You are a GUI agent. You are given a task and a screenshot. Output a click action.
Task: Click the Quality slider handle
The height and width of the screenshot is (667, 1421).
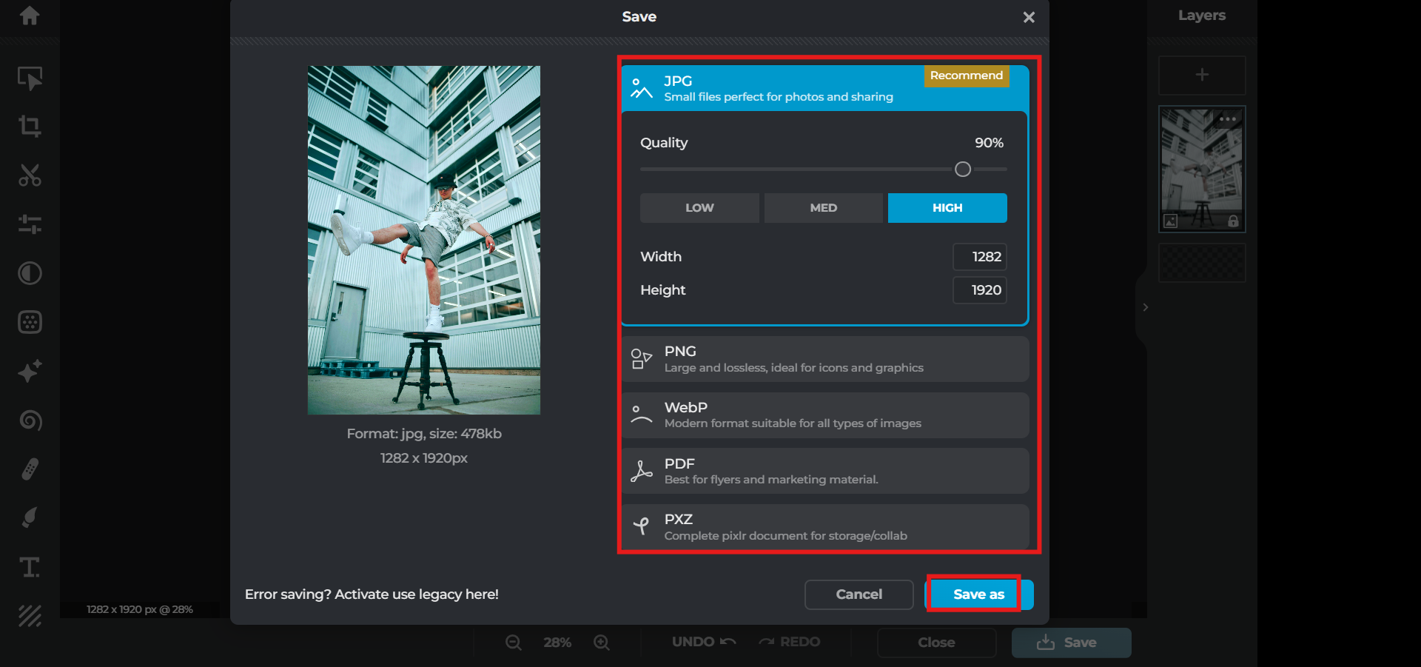coord(962,170)
